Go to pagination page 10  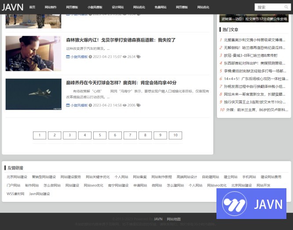(176, 135)
